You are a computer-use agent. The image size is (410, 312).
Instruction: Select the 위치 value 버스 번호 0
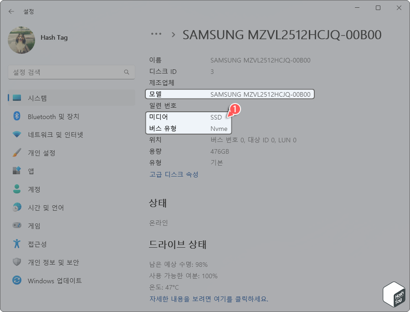[x=227, y=140]
